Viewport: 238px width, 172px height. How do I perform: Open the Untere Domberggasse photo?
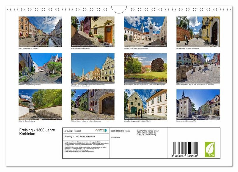(145, 105)
